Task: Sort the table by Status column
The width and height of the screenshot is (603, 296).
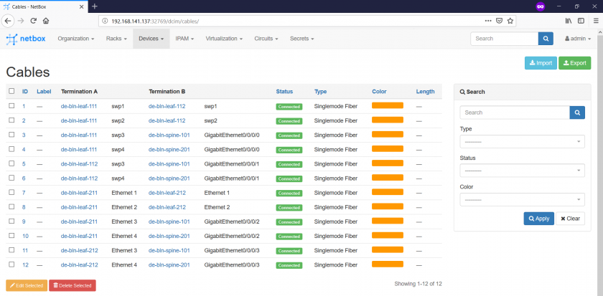Action: point(284,91)
